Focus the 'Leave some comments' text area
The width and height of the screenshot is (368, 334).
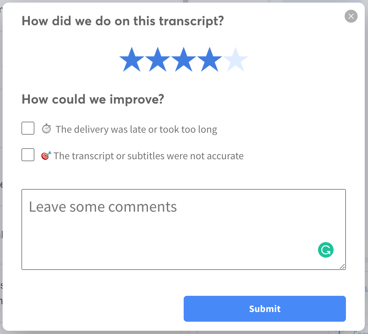pos(184,229)
